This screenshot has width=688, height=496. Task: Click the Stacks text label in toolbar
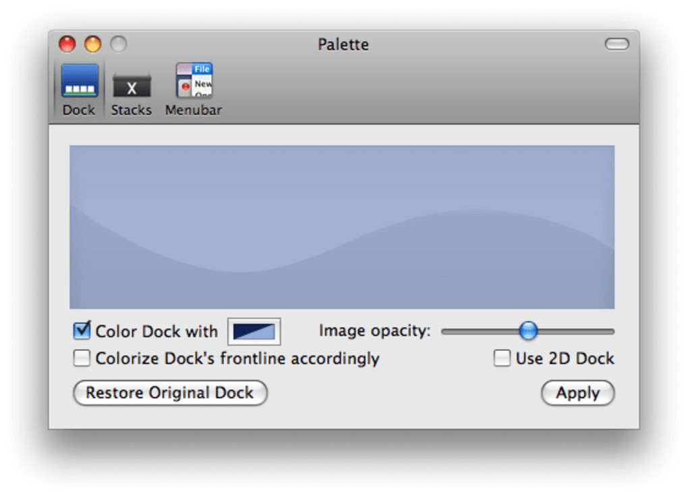point(132,110)
